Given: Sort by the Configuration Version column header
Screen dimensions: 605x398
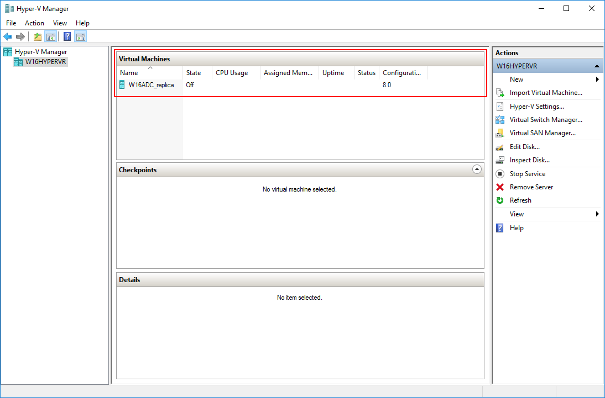Looking at the screenshot, I should (x=403, y=73).
